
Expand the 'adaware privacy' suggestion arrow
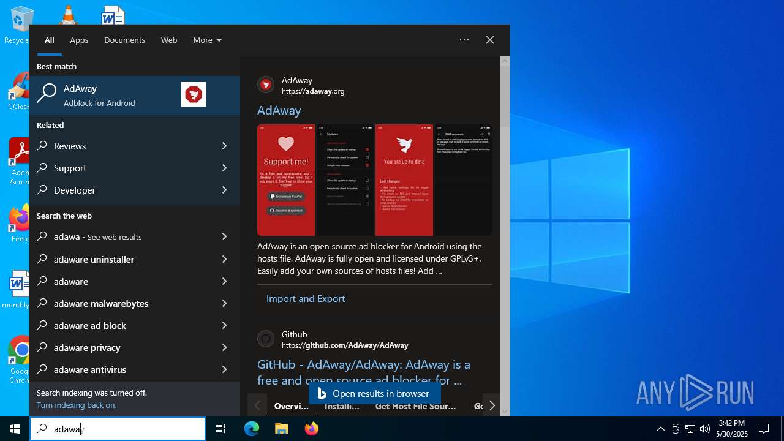pyautogui.click(x=224, y=347)
